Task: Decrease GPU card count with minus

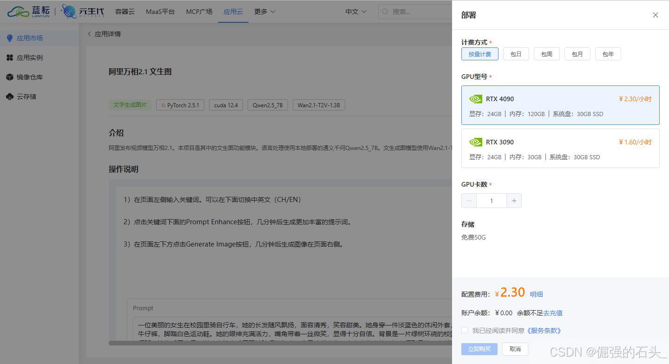Action: (469, 201)
